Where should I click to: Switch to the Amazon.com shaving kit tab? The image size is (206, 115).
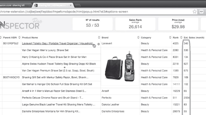[12, 5]
